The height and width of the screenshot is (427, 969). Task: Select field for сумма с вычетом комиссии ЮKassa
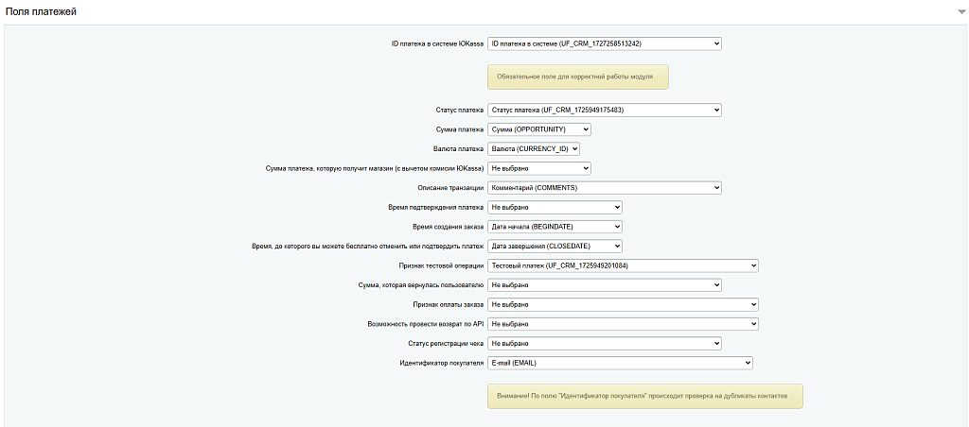[x=538, y=168]
